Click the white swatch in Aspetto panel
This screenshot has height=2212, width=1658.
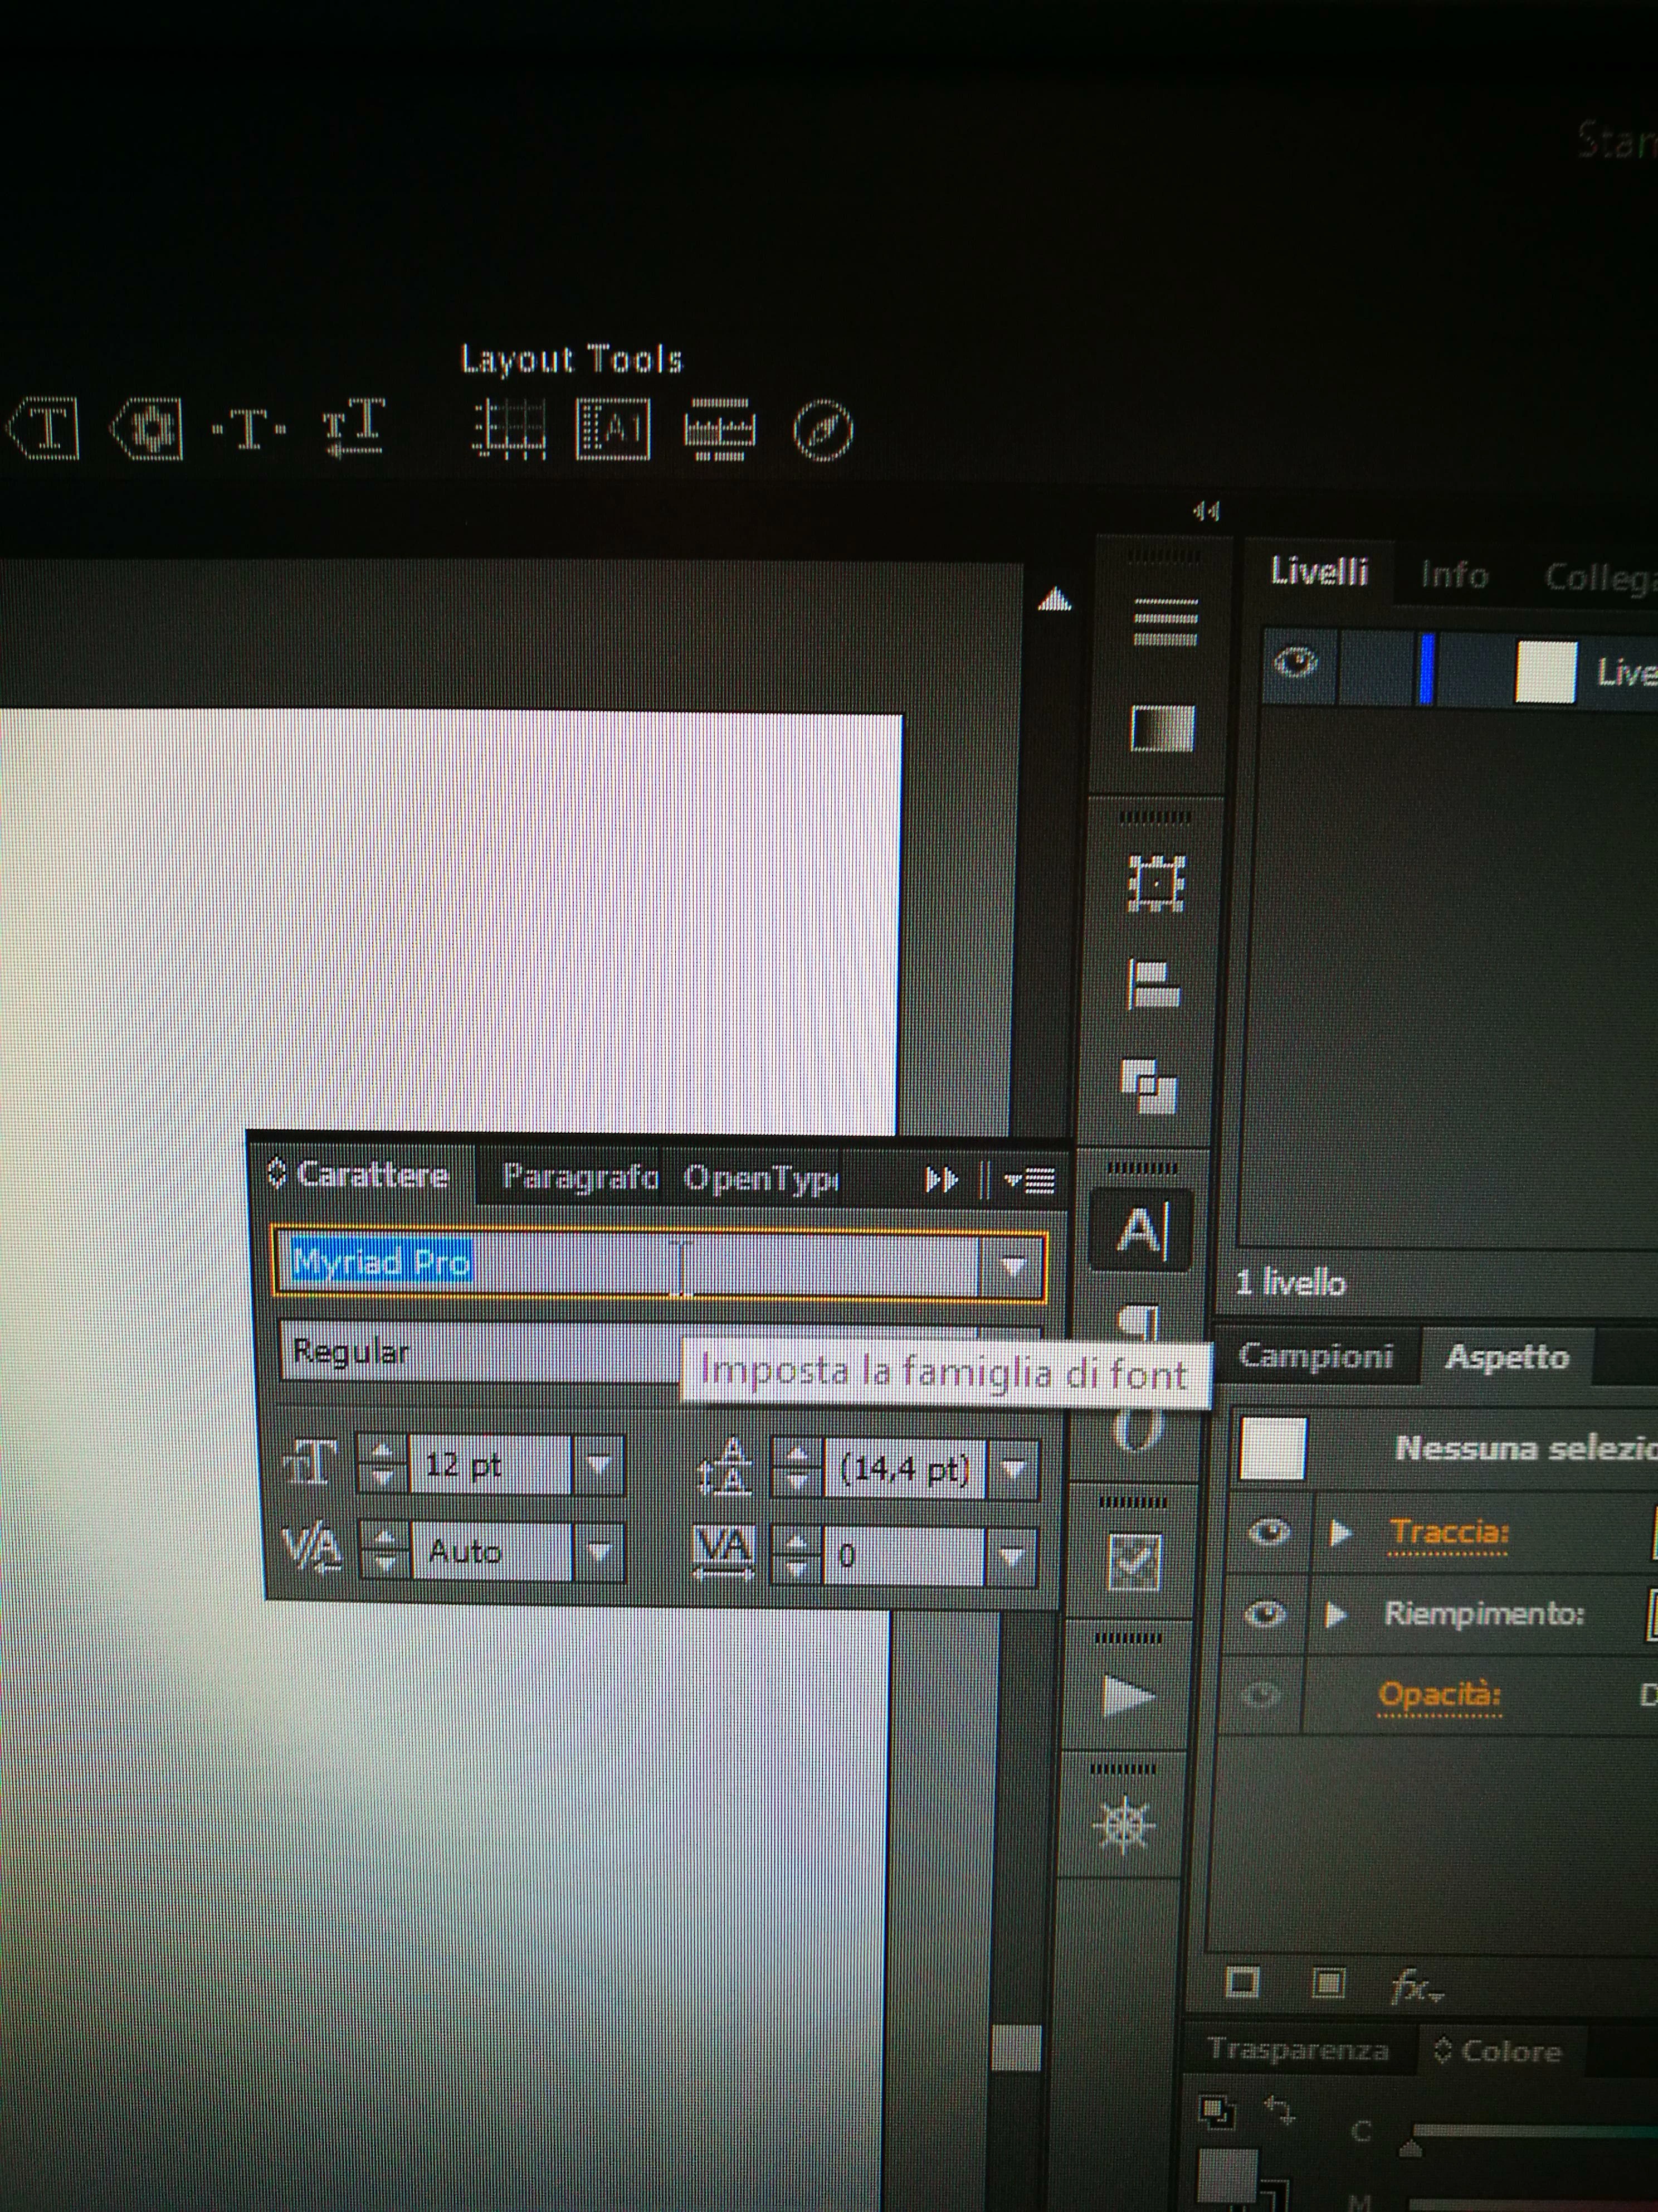coord(1272,1447)
